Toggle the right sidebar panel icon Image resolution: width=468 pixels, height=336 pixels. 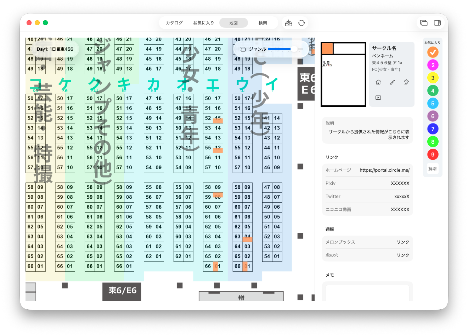437,23
